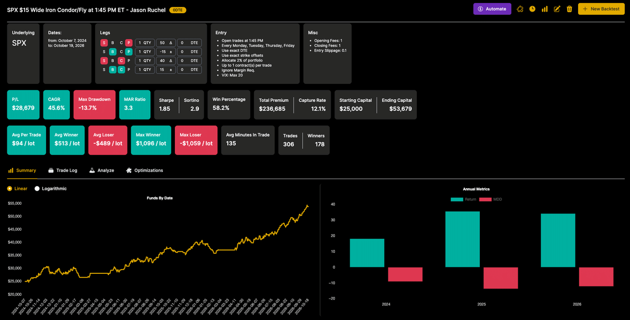
Task: Select the Linear chart scale
Action: [x=17, y=188]
